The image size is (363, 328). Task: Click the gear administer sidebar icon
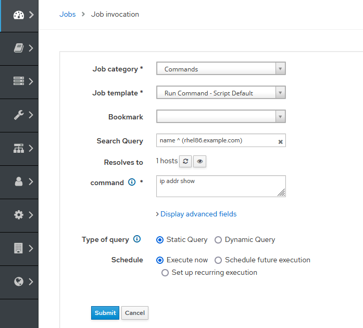(19, 215)
